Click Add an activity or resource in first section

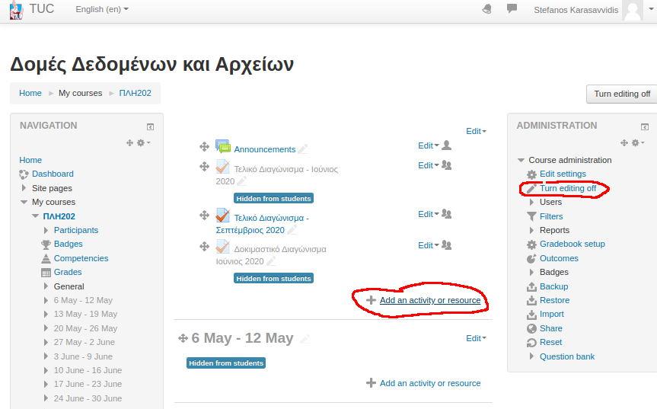[429, 300]
